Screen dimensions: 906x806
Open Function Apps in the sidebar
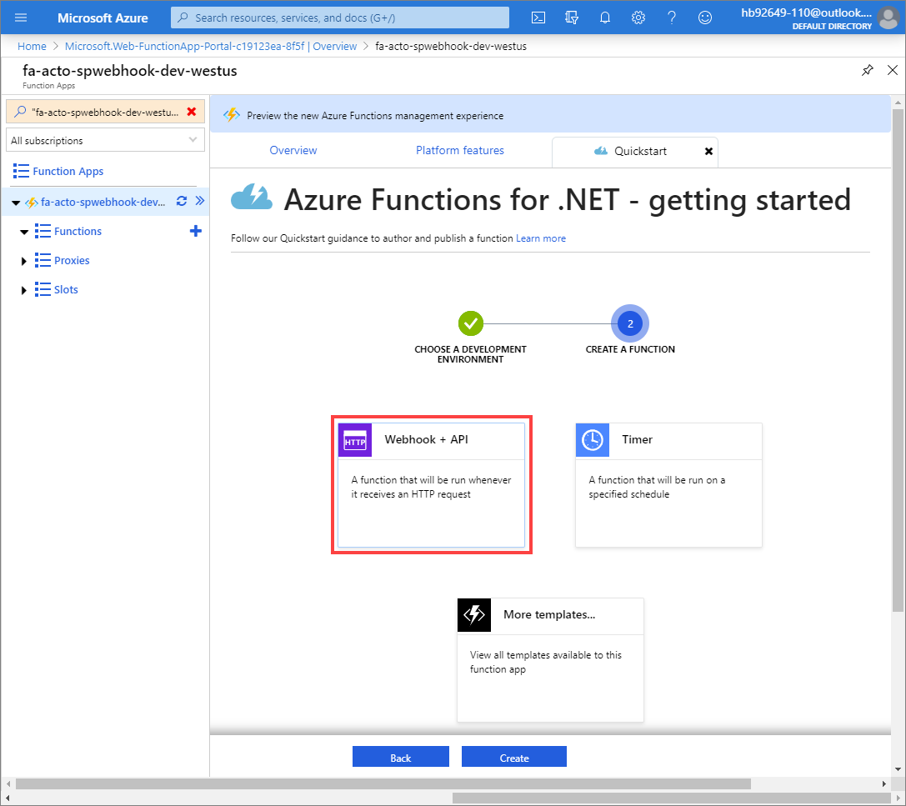tap(68, 171)
